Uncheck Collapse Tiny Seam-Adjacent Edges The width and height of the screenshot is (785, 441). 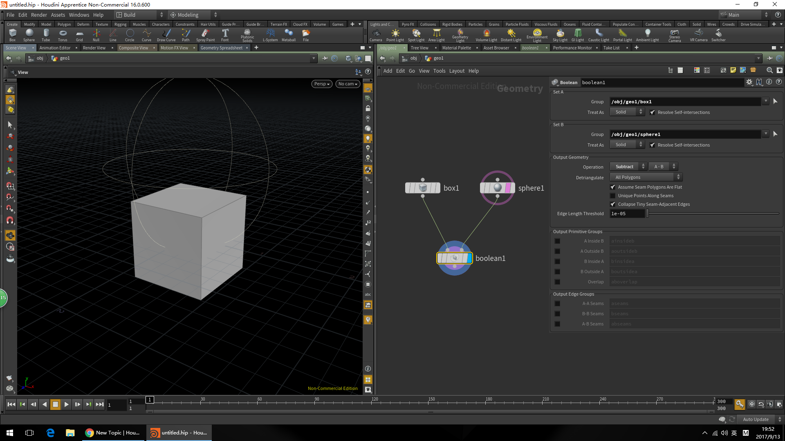612,204
